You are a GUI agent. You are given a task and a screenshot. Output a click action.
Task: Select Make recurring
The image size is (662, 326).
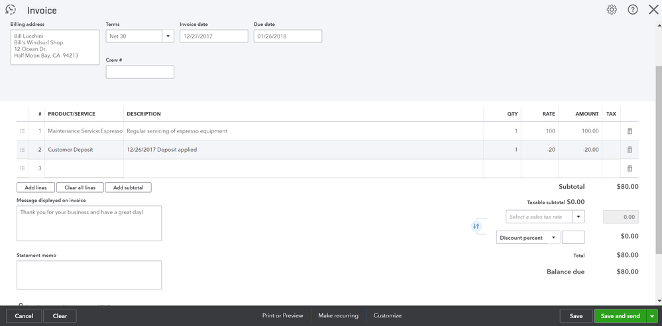click(x=338, y=315)
